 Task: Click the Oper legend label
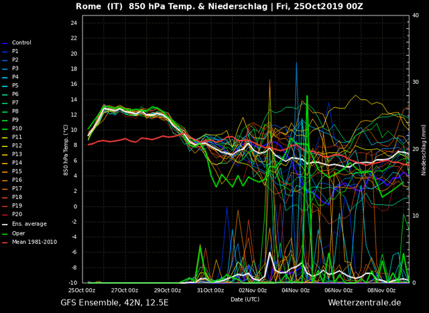18,233
